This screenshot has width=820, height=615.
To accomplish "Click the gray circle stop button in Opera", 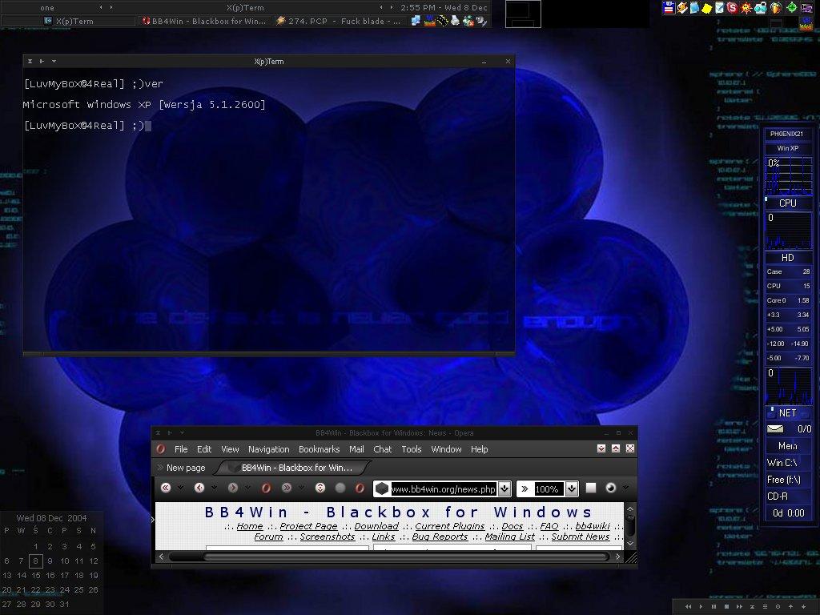I will pos(340,488).
